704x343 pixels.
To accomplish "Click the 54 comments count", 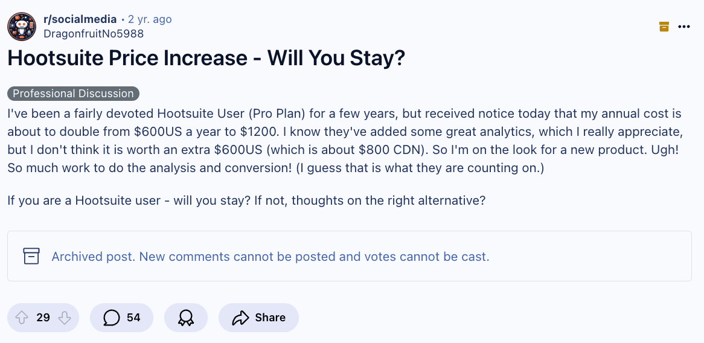I will coord(133,318).
